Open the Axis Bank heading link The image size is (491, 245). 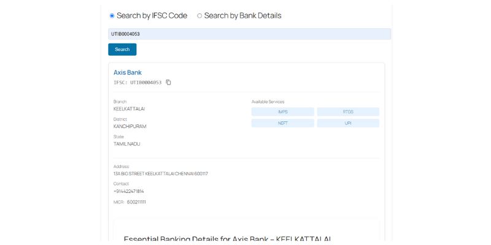pos(128,72)
